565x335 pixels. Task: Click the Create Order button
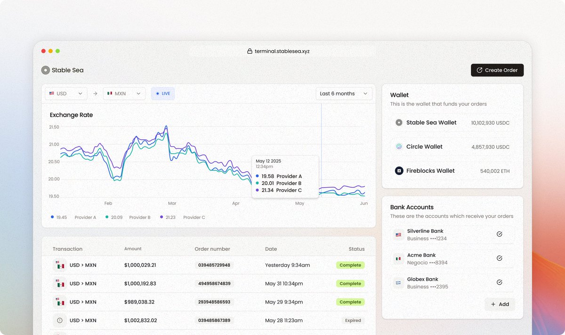pyautogui.click(x=497, y=70)
